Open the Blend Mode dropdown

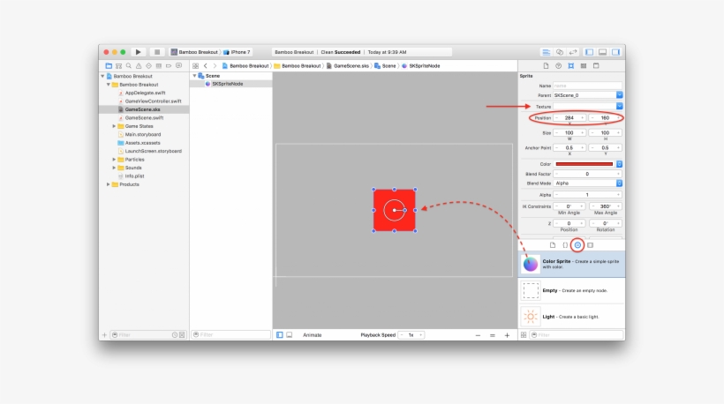tap(619, 183)
